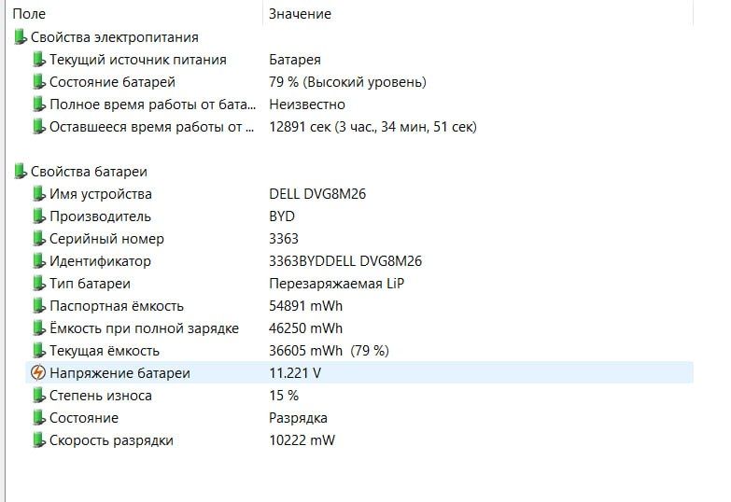
Task: Click the battery icon beside Свойства батареи
Action: (x=20, y=172)
